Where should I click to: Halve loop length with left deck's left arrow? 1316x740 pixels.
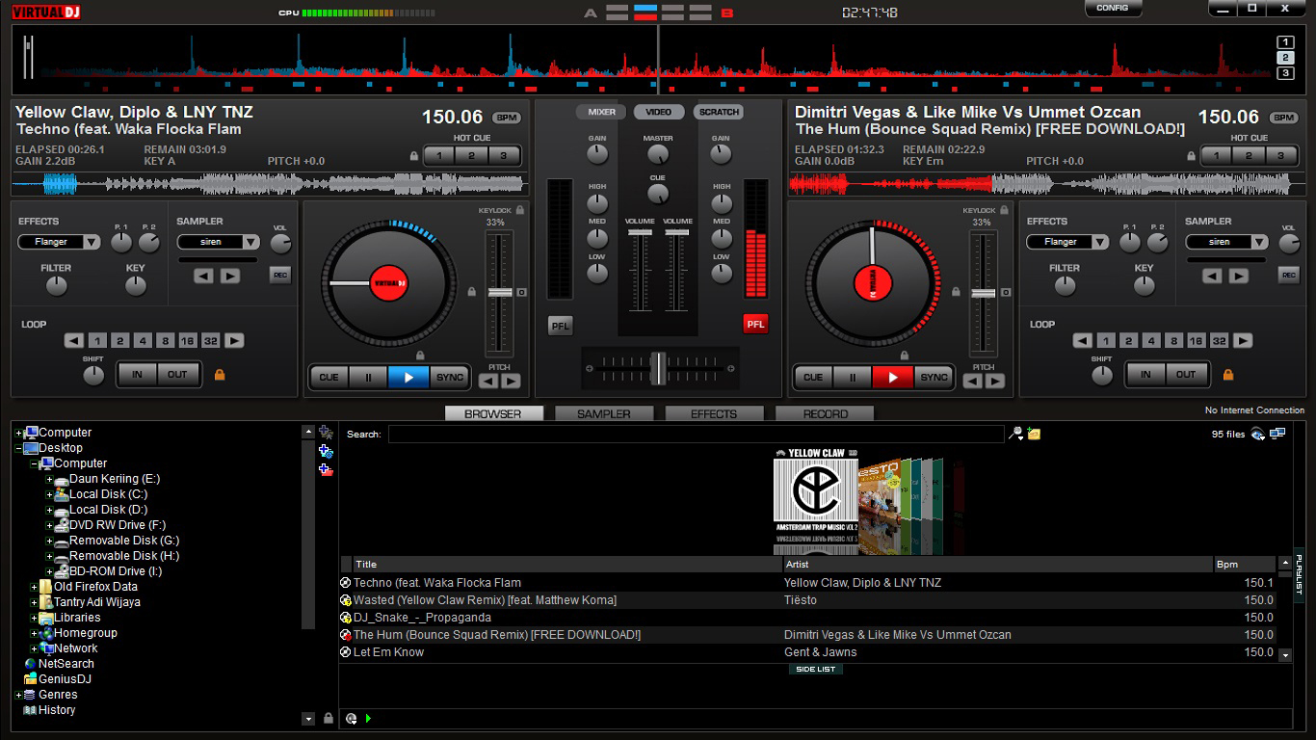click(74, 340)
